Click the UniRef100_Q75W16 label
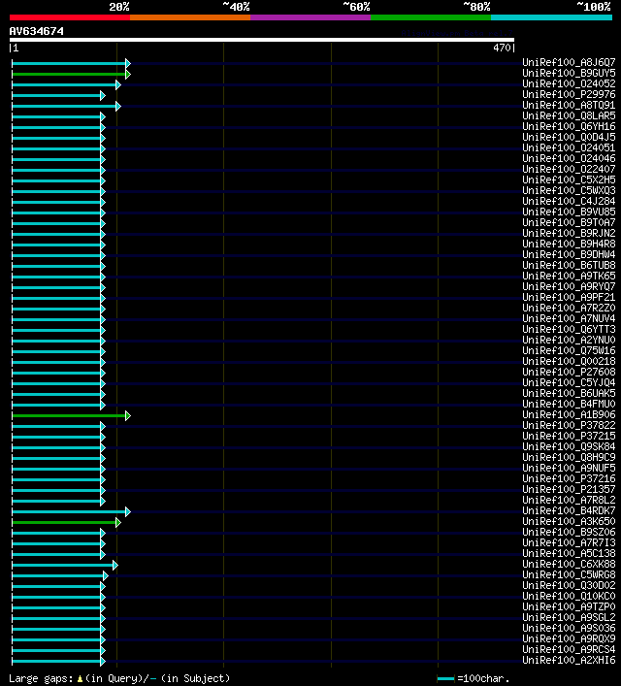The width and height of the screenshot is (621, 686). tap(569, 350)
